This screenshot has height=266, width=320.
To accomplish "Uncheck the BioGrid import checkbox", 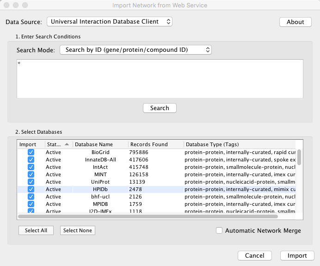I will pos(31,152).
